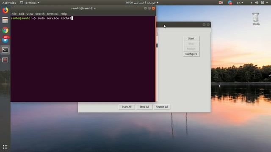Close the Terminal window
This screenshot has width=271, height=152.
(153, 8)
